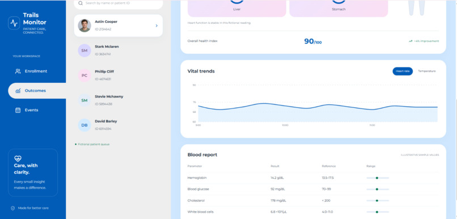Click the reference value < 200
The height and width of the screenshot is (219, 457).
327,201
